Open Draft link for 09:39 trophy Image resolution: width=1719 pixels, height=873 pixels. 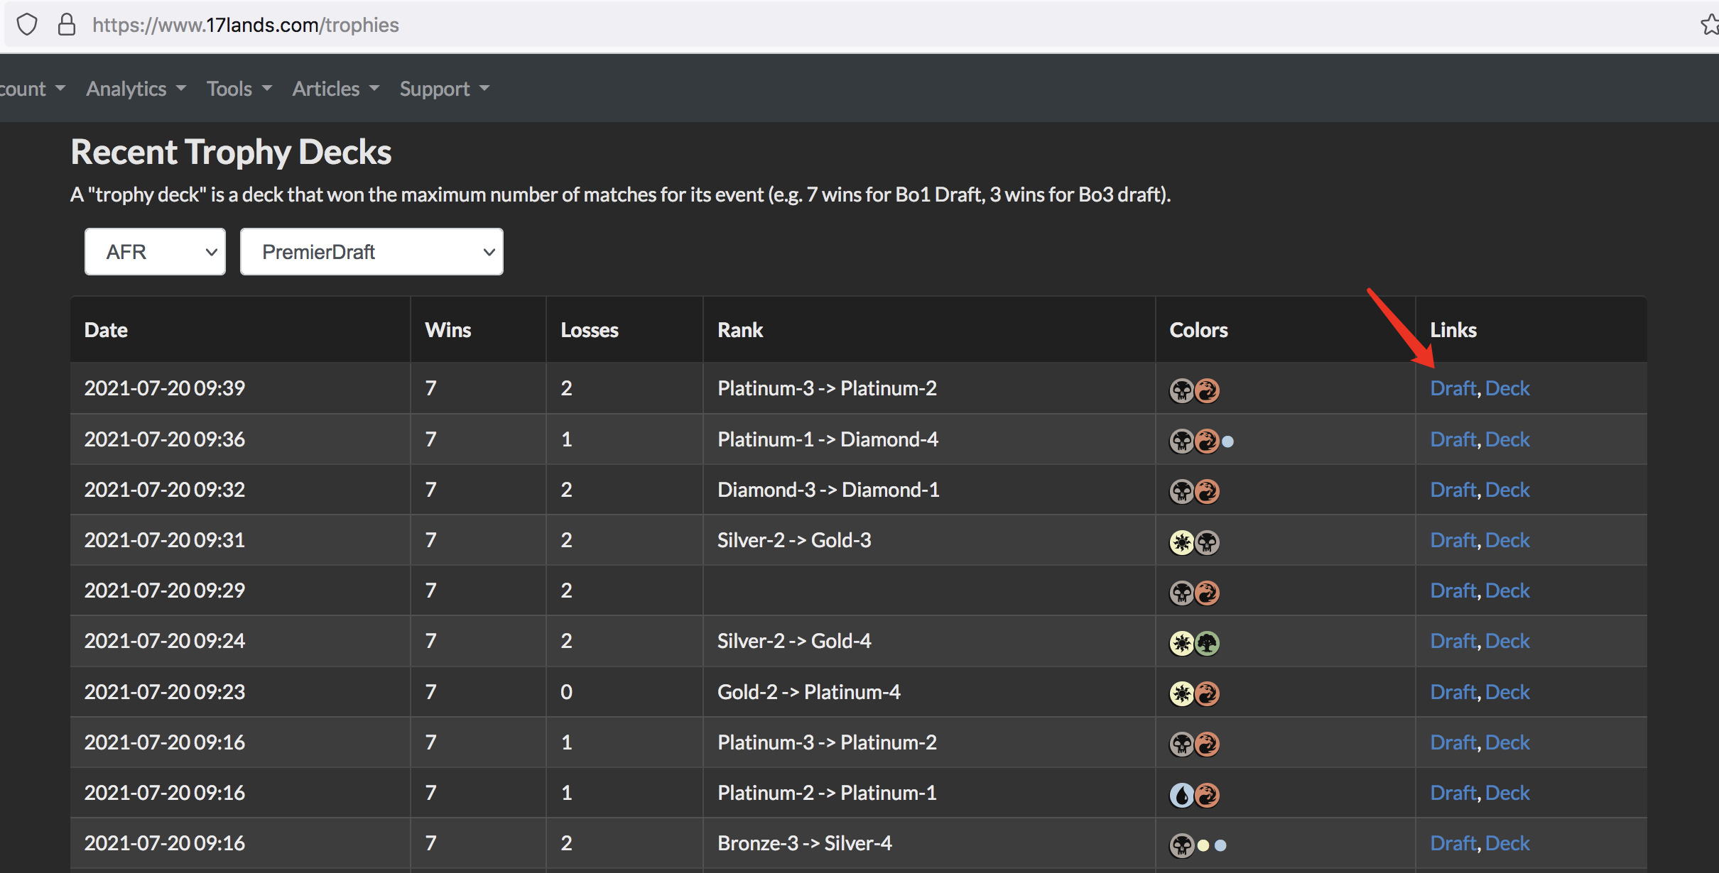[x=1453, y=388]
